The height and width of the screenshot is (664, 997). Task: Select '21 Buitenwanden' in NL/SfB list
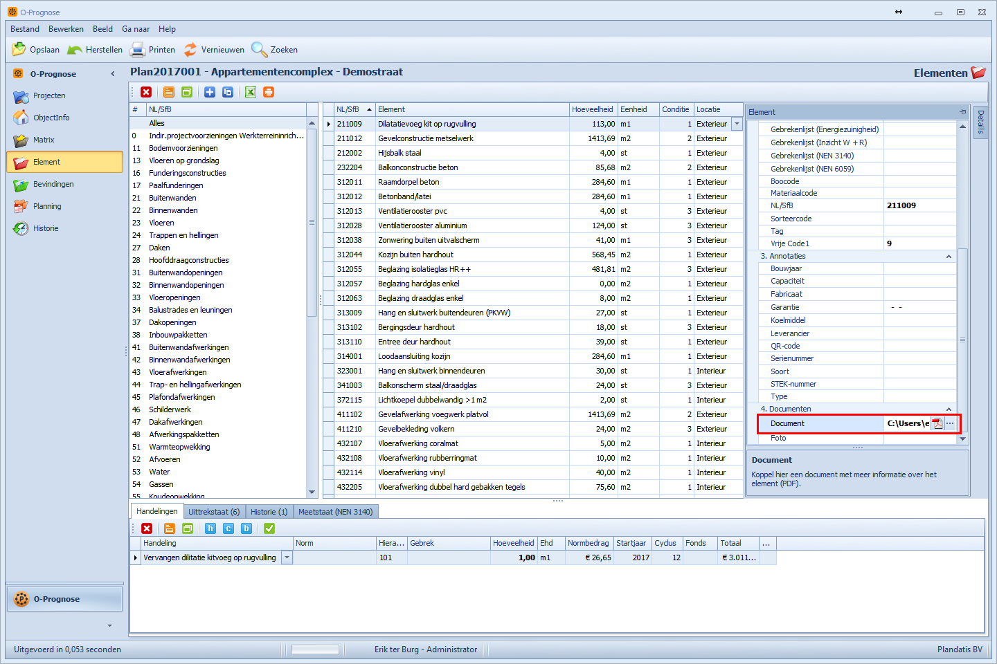[217, 198]
